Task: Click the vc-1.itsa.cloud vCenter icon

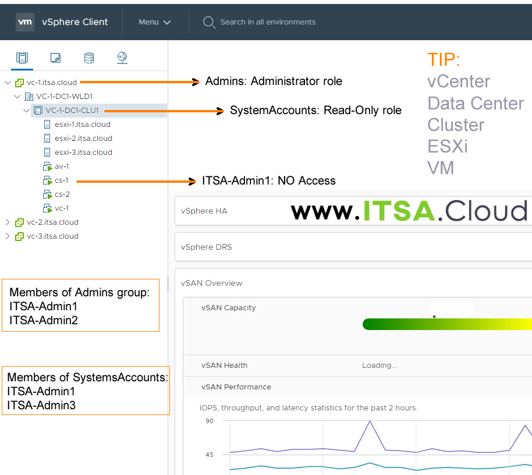Action: [19, 83]
